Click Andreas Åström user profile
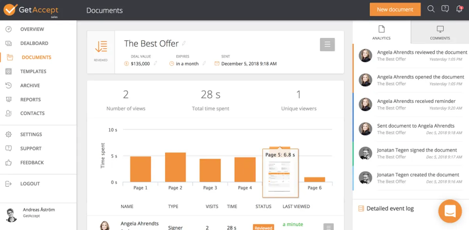Screen dimensions: 469x230 point(38,212)
